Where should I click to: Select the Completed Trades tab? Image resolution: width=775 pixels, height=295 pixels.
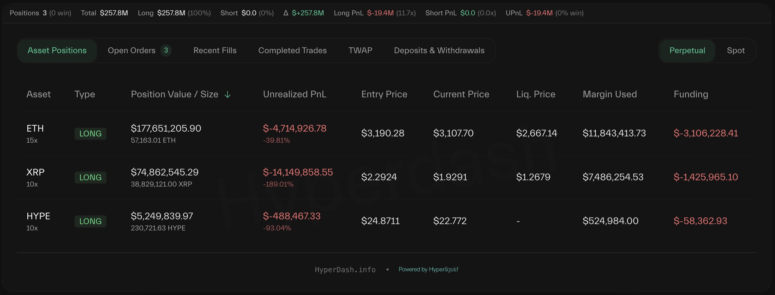(x=292, y=50)
